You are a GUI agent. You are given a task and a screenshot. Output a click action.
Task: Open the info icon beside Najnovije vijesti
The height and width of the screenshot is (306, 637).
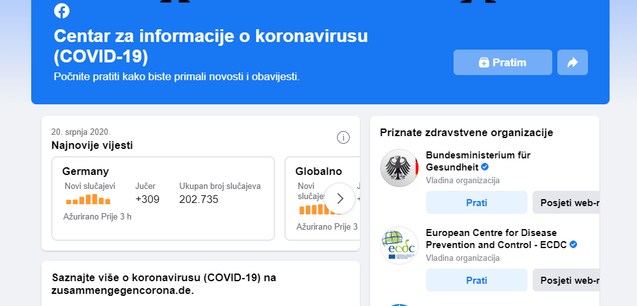pyautogui.click(x=343, y=138)
